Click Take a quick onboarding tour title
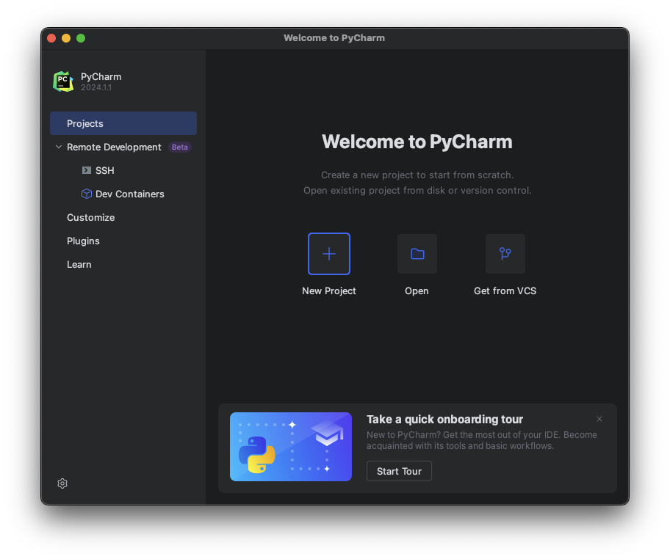670x559 pixels. point(444,419)
